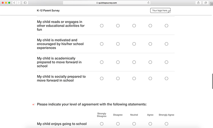Reload the page with the refresh icon

[x=148, y=3]
